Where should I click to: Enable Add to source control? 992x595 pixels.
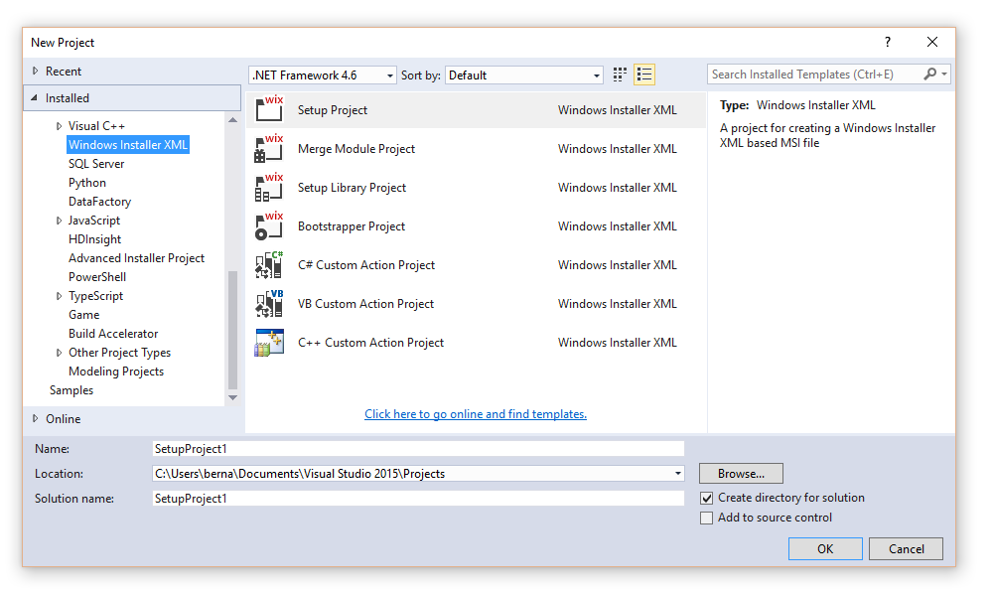(x=707, y=518)
